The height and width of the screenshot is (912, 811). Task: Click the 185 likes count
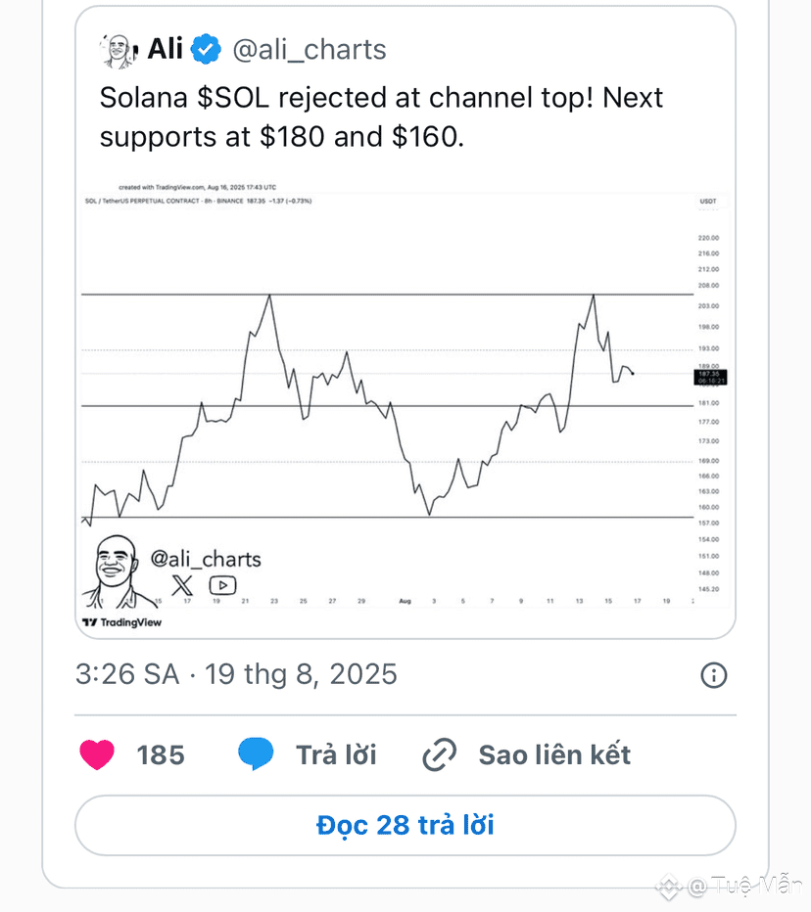pyautogui.click(x=161, y=755)
